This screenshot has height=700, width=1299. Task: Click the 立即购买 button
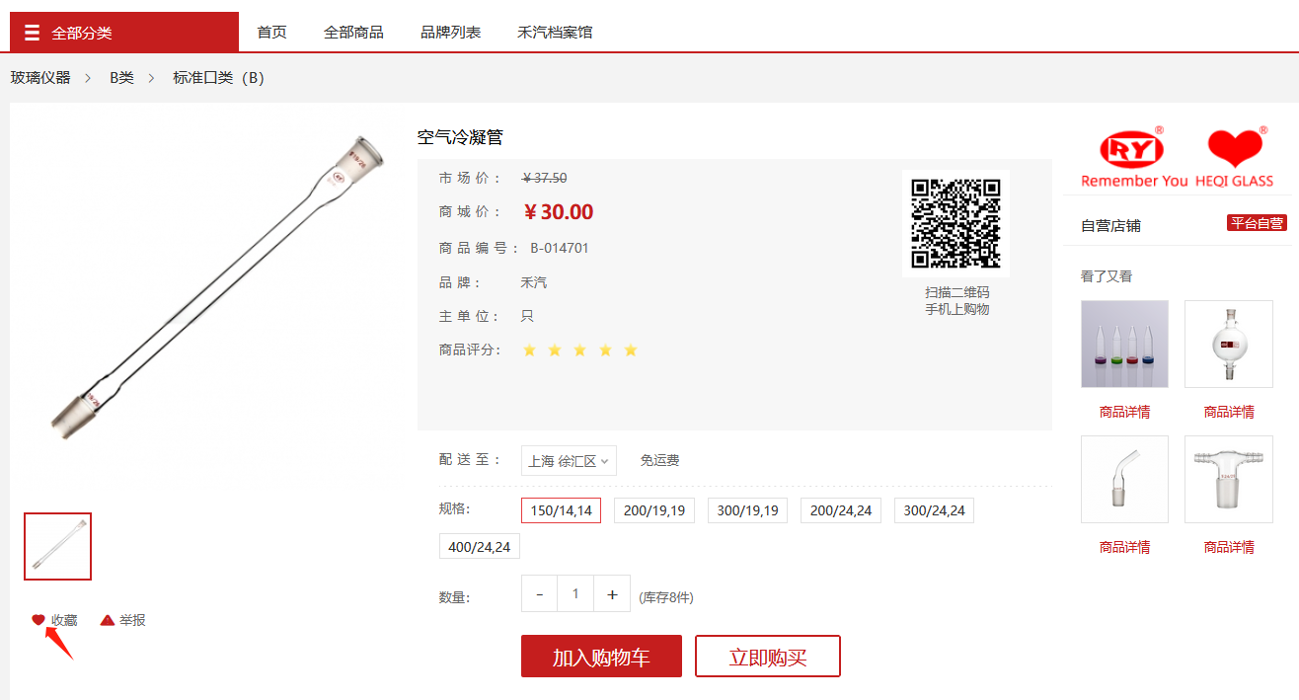pyautogui.click(x=767, y=657)
